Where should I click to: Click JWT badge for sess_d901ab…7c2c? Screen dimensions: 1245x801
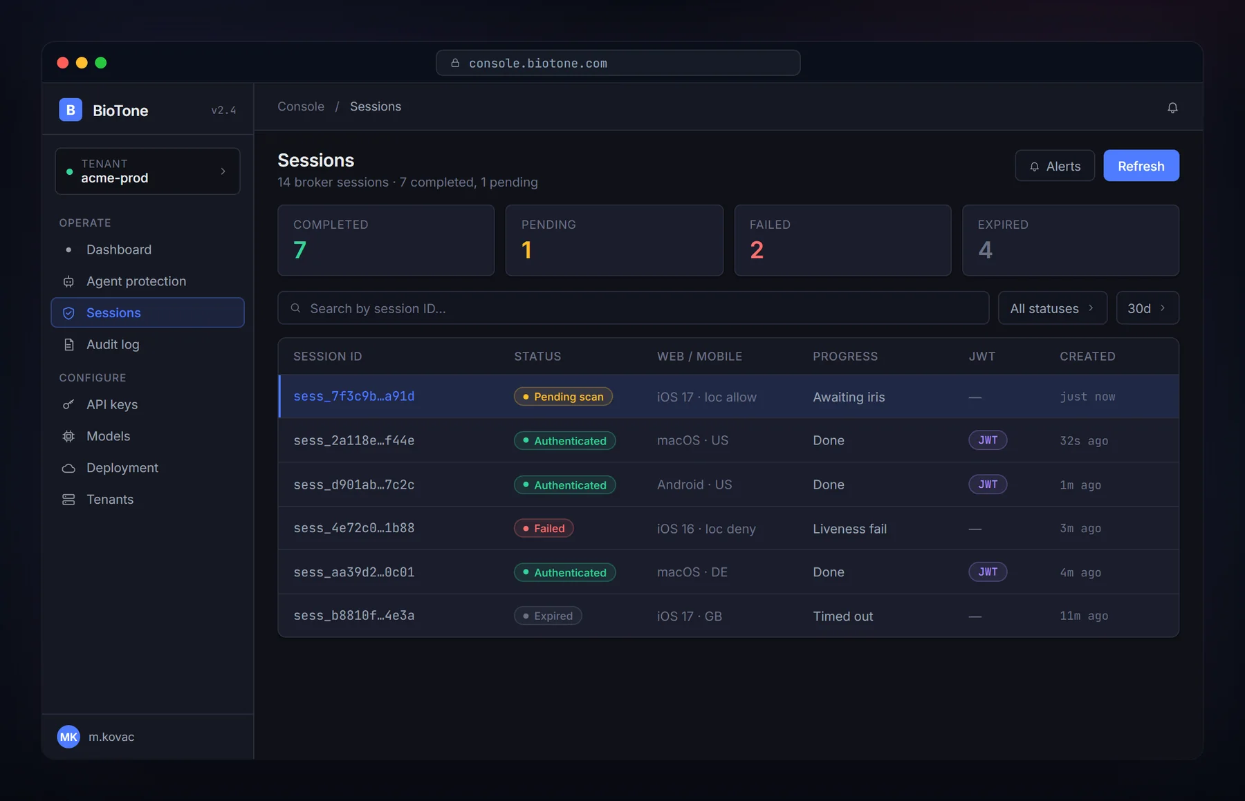(988, 484)
